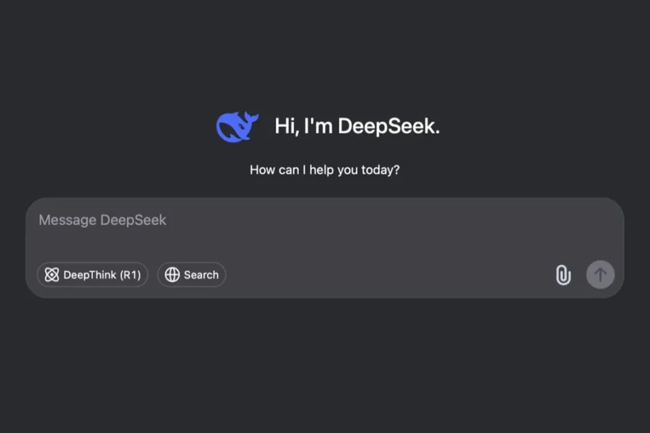Click the Message DeepSeek input field

click(x=217, y=220)
